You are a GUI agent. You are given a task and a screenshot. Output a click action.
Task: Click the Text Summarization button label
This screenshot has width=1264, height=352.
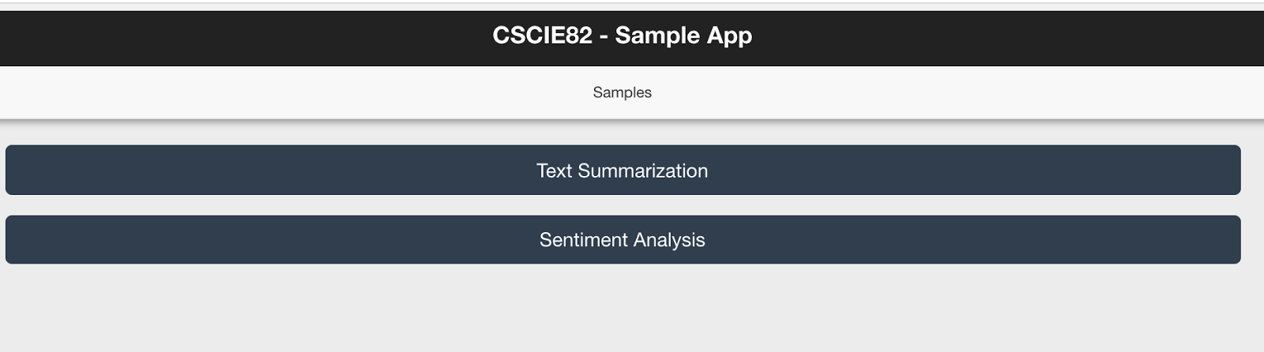pos(623,170)
